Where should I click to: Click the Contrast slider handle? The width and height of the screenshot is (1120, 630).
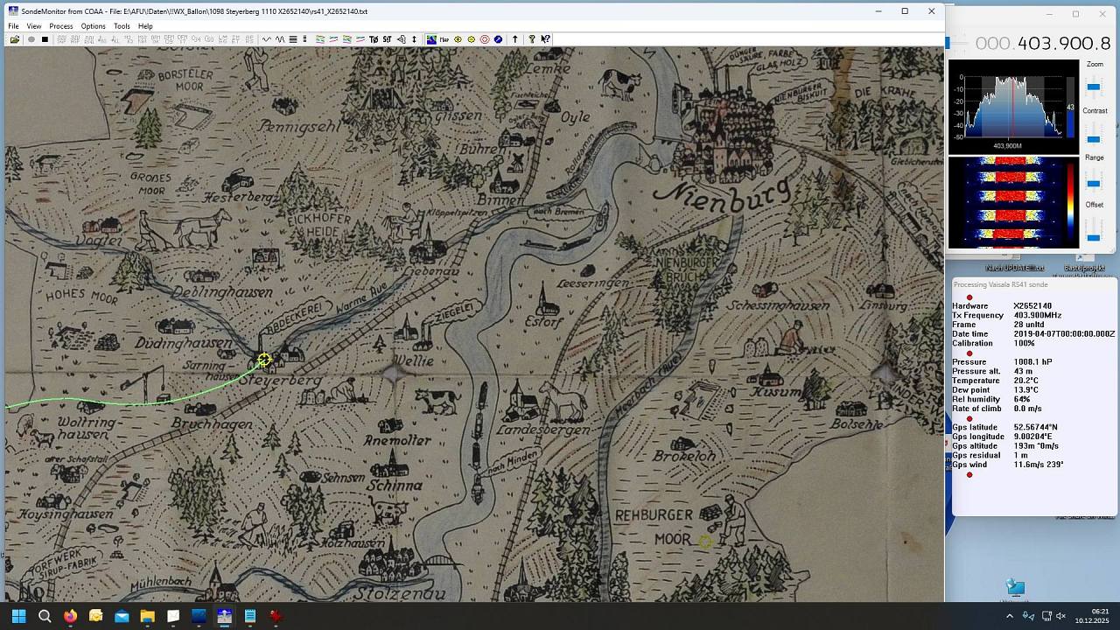pyautogui.click(x=1093, y=139)
